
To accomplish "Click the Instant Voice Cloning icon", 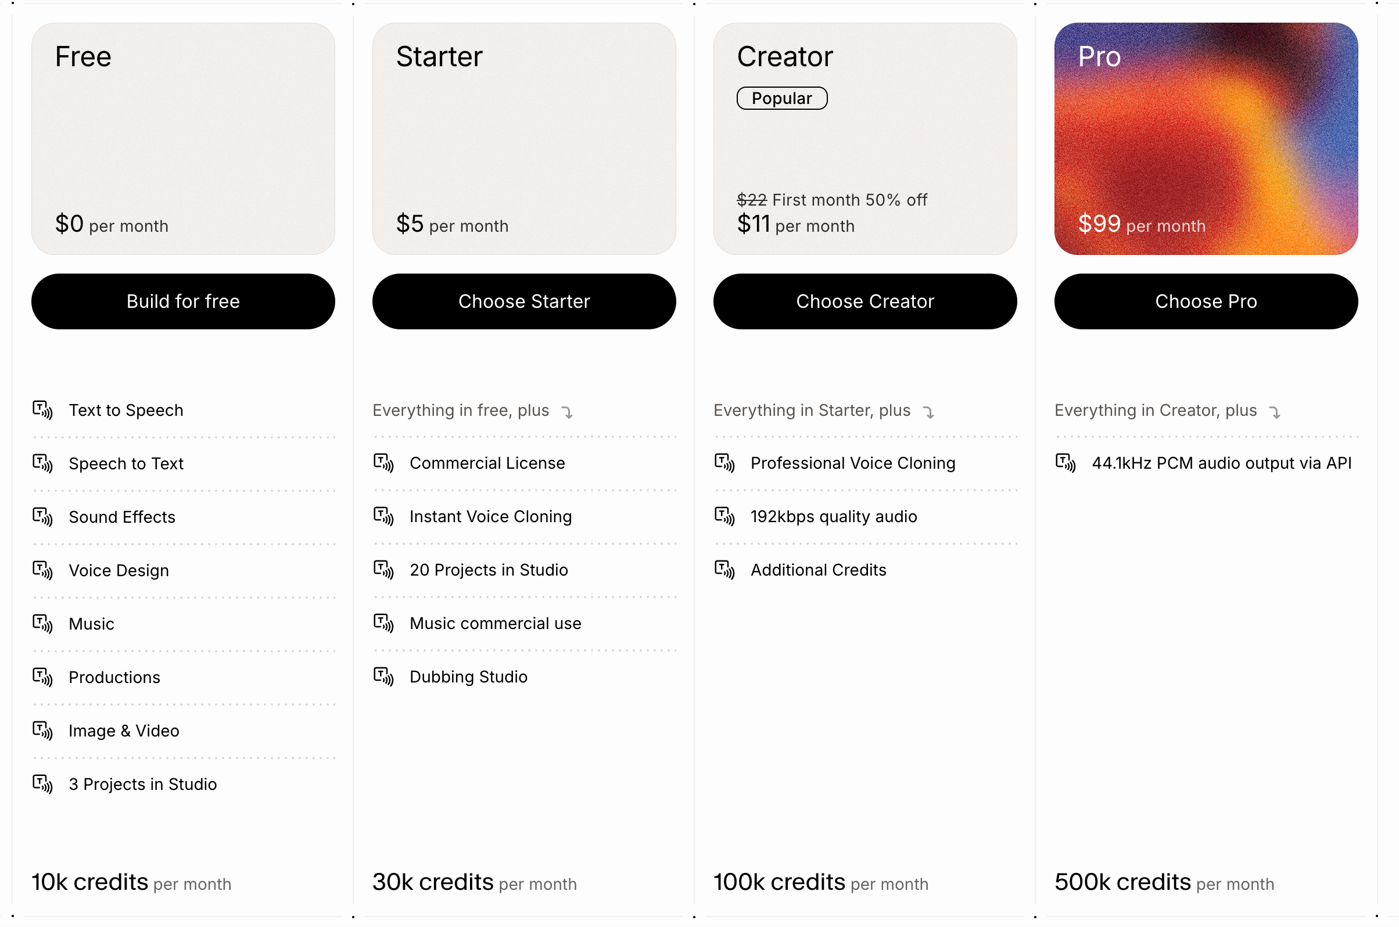I will pos(383,516).
